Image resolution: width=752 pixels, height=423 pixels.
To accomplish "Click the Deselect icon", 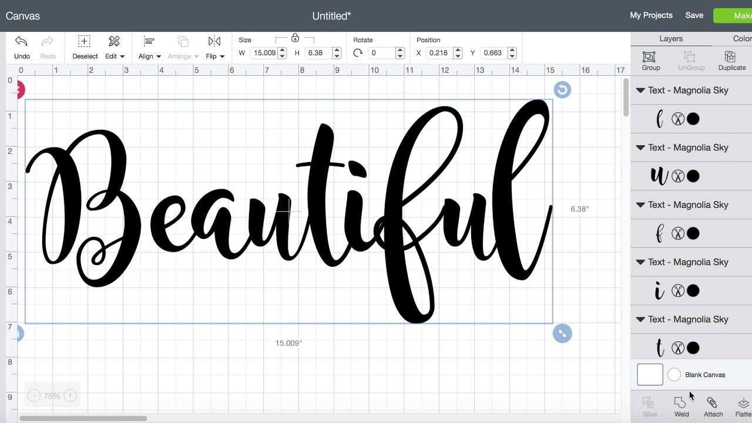I will point(85,42).
